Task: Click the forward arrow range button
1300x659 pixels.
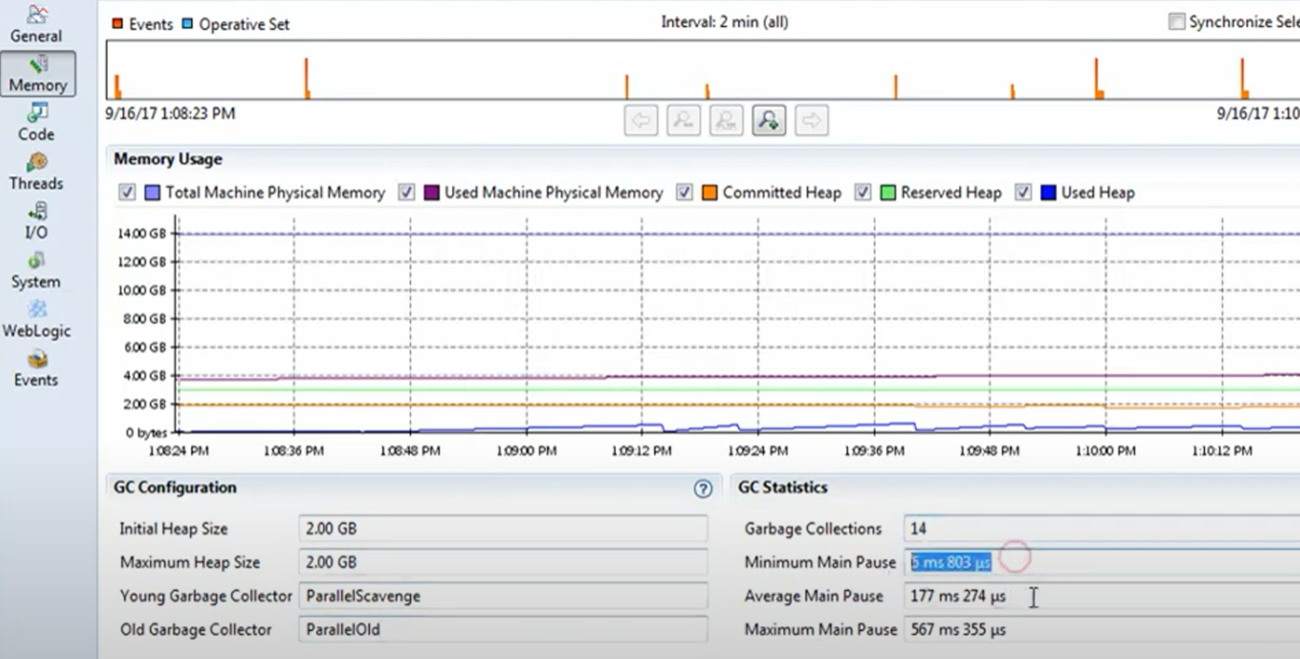Action: (x=812, y=120)
